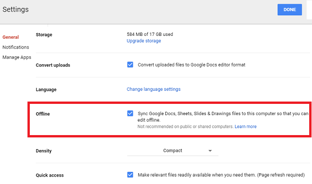Toggle the Quick access checkbox
Viewport: 312px width, 184px height.
point(130,175)
